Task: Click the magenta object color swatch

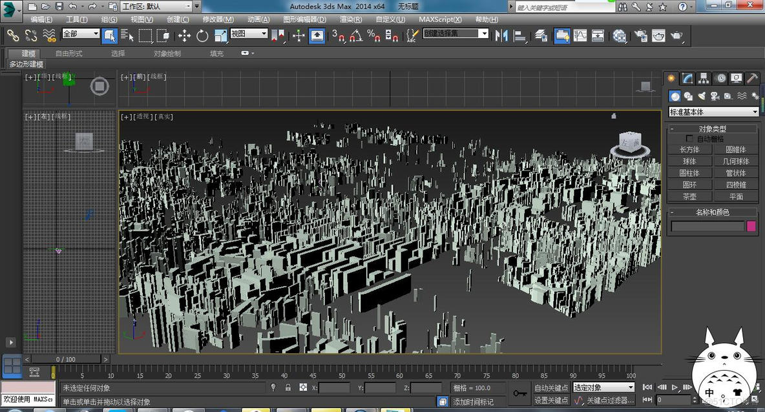Action: (x=751, y=226)
